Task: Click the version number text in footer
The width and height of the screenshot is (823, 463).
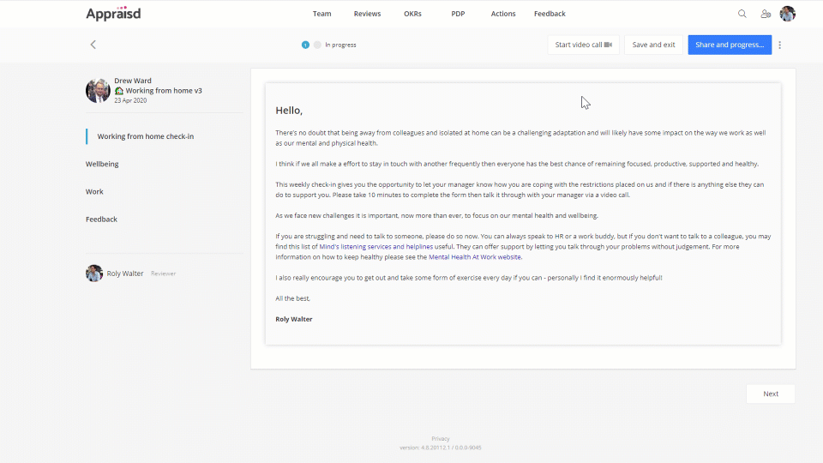Action: tap(441, 448)
